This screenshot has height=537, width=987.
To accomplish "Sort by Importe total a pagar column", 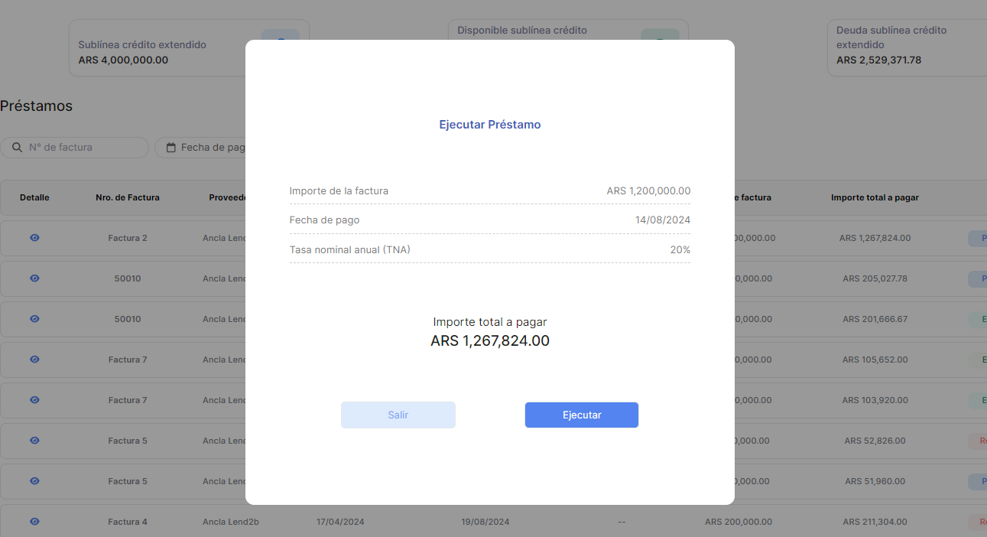I will (x=875, y=197).
